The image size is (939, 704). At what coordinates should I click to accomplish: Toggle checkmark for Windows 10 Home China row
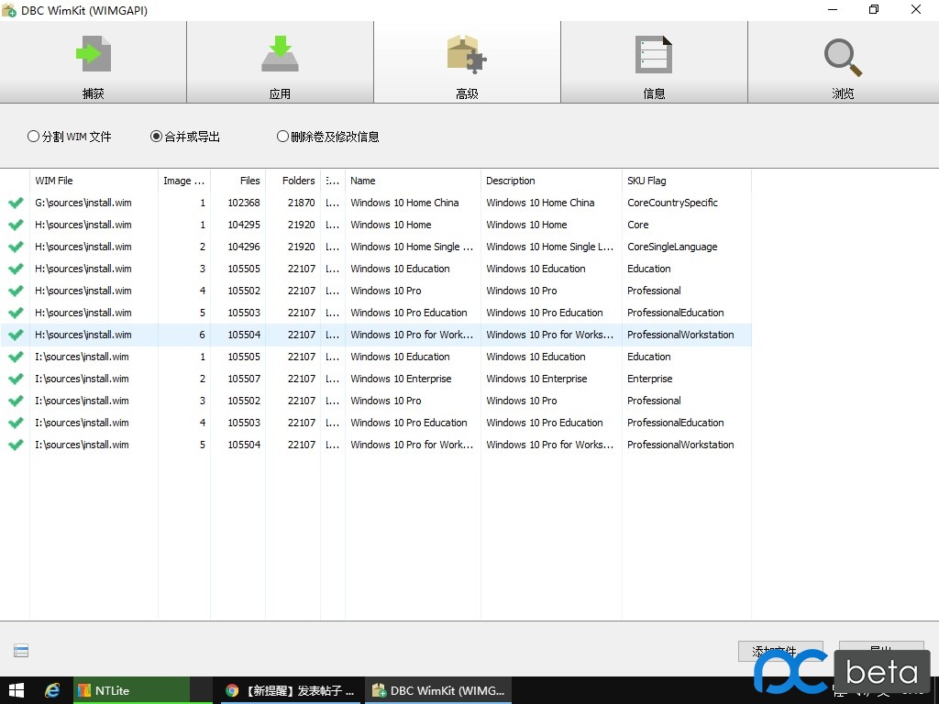(x=17, y=203)
